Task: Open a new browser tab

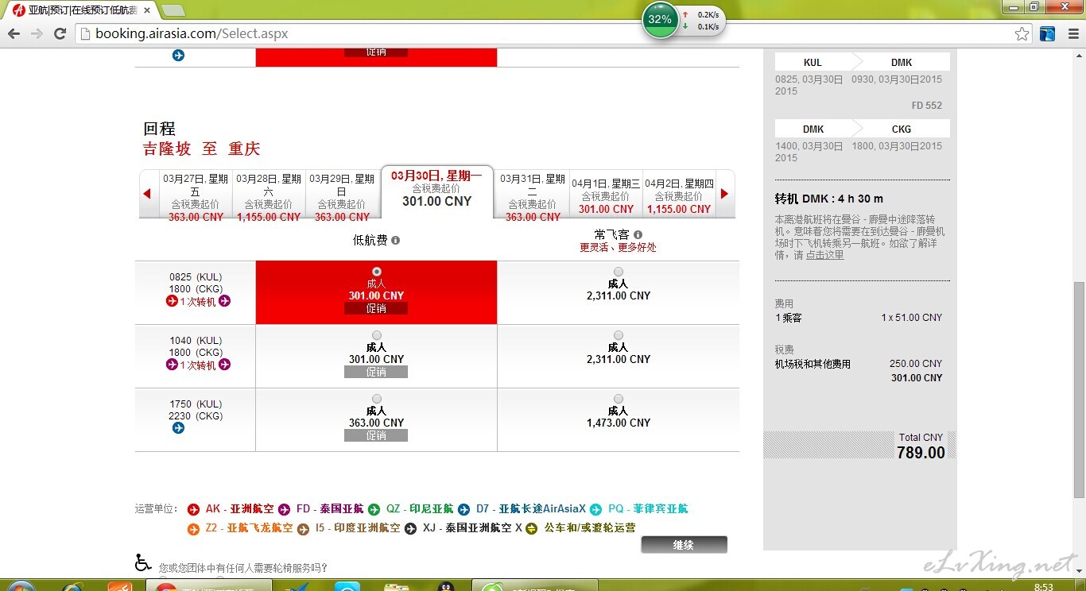Action: (x=173, y=10)
